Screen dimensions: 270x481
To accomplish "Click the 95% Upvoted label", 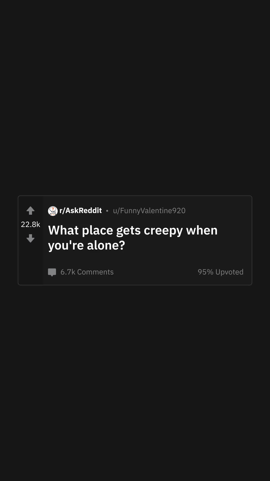I will 220,272.
